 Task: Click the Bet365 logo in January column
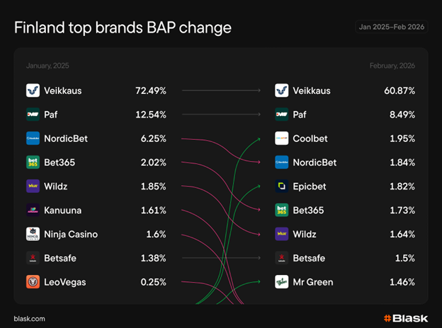coord(33,162)
